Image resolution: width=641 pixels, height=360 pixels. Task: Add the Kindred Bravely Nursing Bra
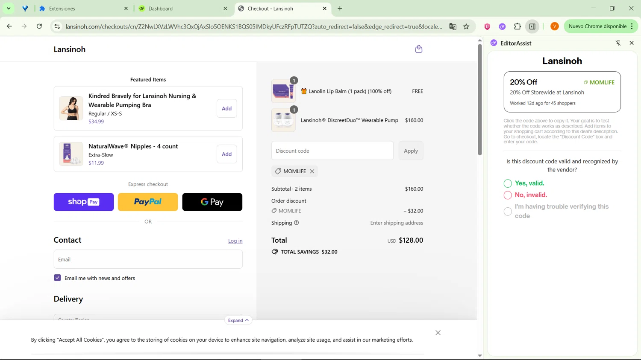click(226, 108)
